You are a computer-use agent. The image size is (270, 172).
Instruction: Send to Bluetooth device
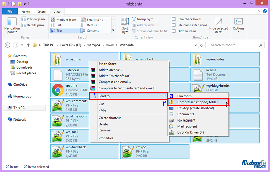click(x=198, y=96)
